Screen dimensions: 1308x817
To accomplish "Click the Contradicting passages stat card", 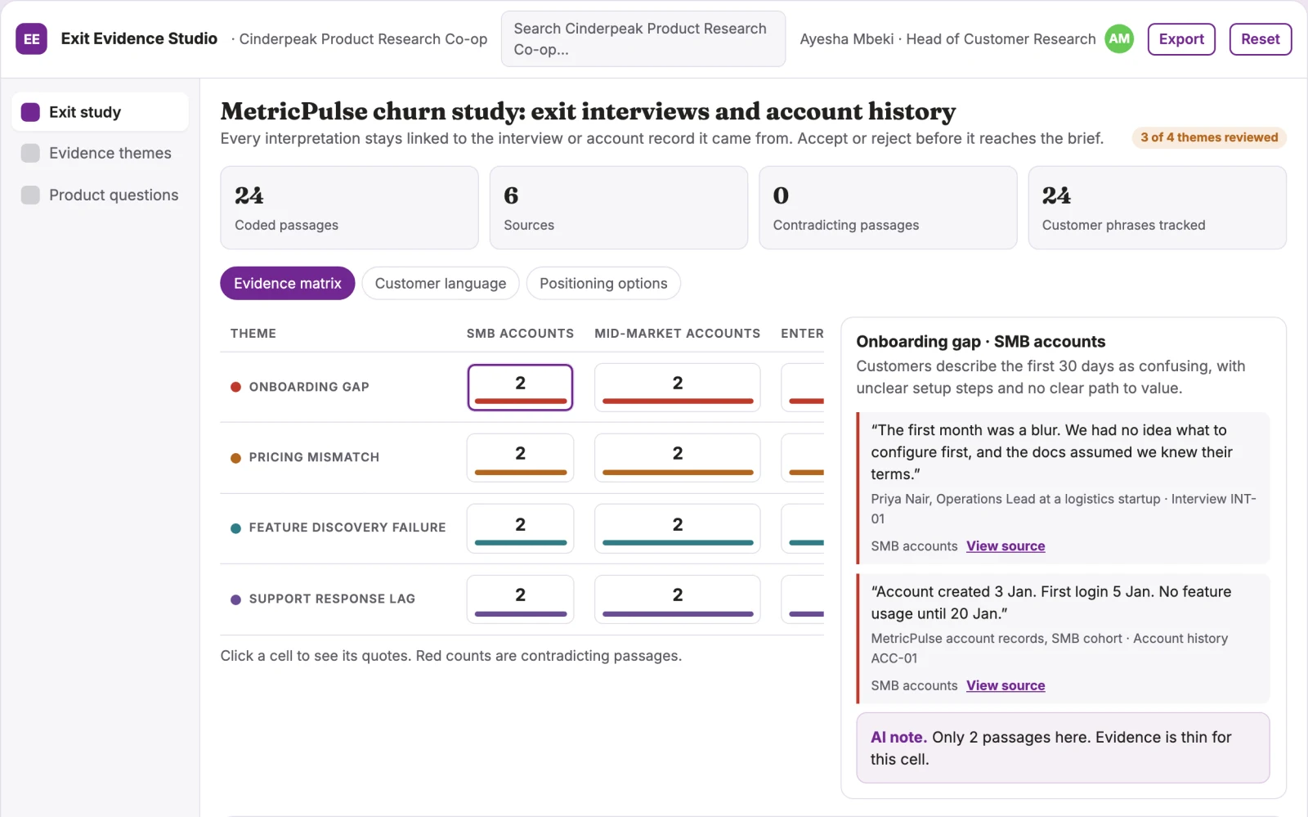I will pos(888,208).
